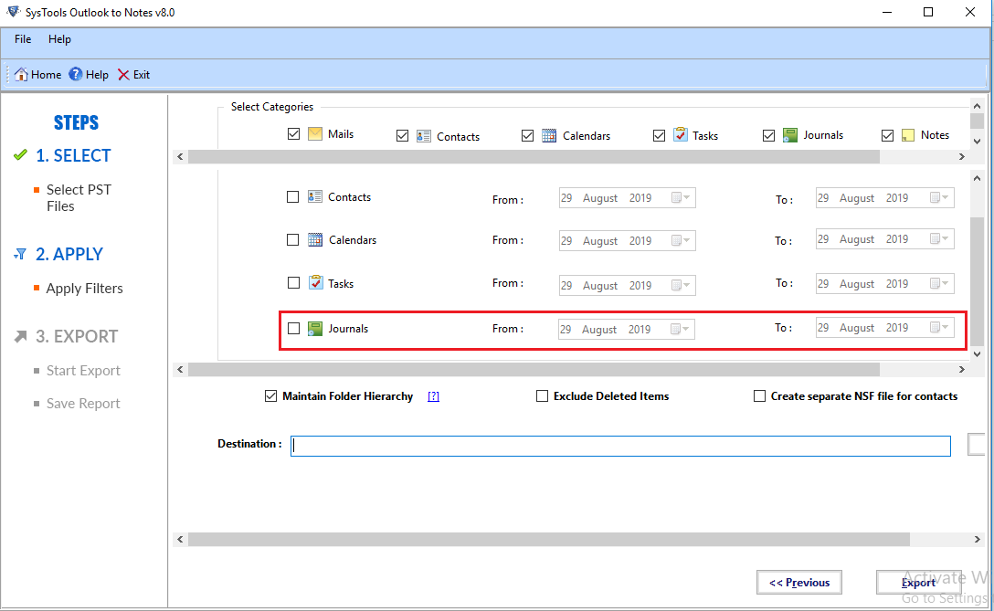The height and width of the screenshot is (611, 994).
Task: Click the Home toolbar icon
Action: 21,74
